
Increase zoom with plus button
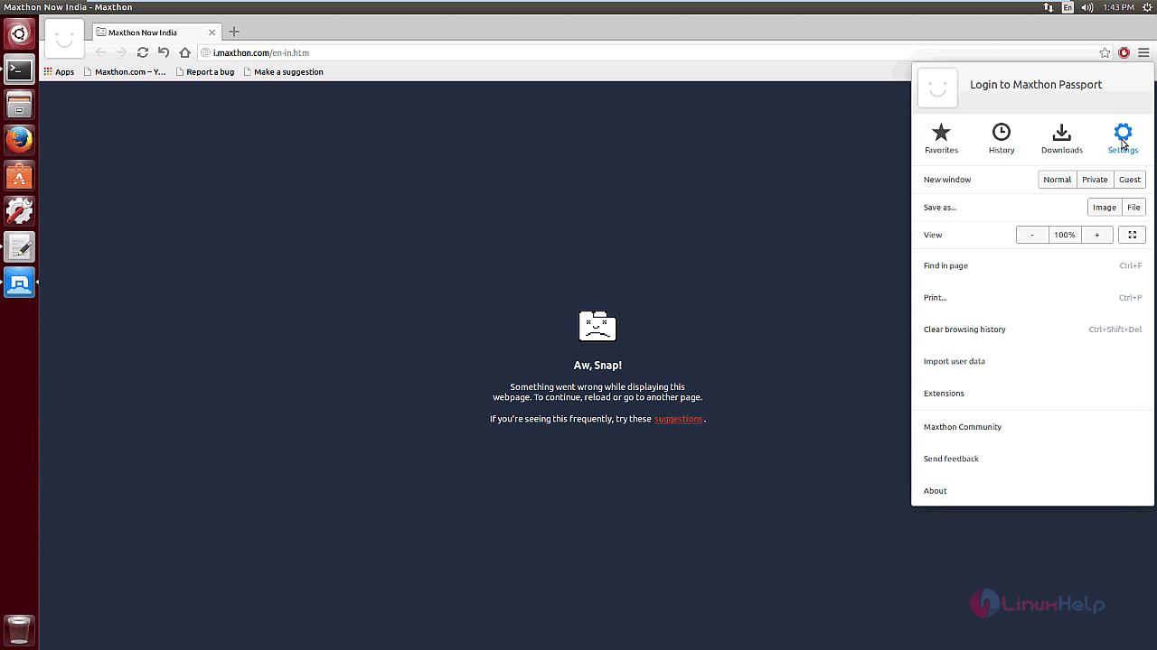[x=1096, y=235]
